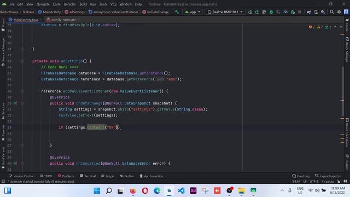350x197 pixels.
Task: Open the Profile app gauge icon
Action: pyautogui.click(x=285, y=12)
